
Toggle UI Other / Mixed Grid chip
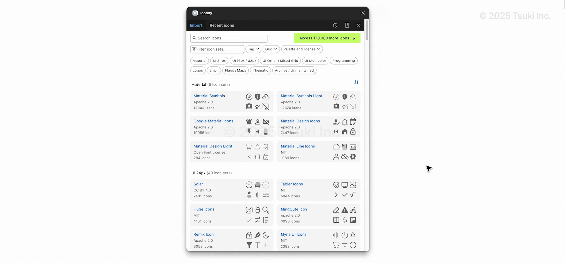(280, 61)
